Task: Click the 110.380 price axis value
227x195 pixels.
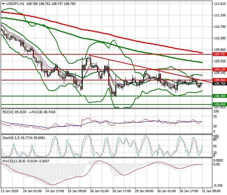Action: coord(220,38)
